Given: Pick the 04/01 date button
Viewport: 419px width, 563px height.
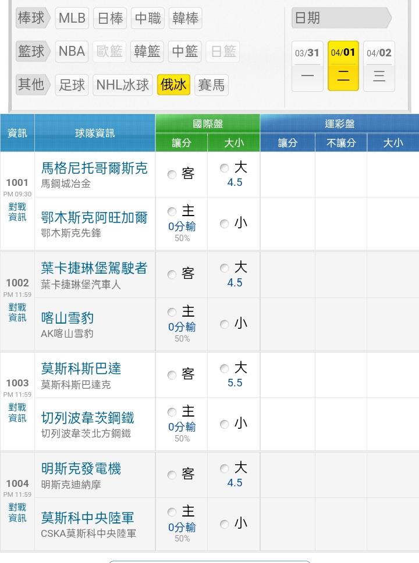Looking at the screenshot, I should (343, 66).
